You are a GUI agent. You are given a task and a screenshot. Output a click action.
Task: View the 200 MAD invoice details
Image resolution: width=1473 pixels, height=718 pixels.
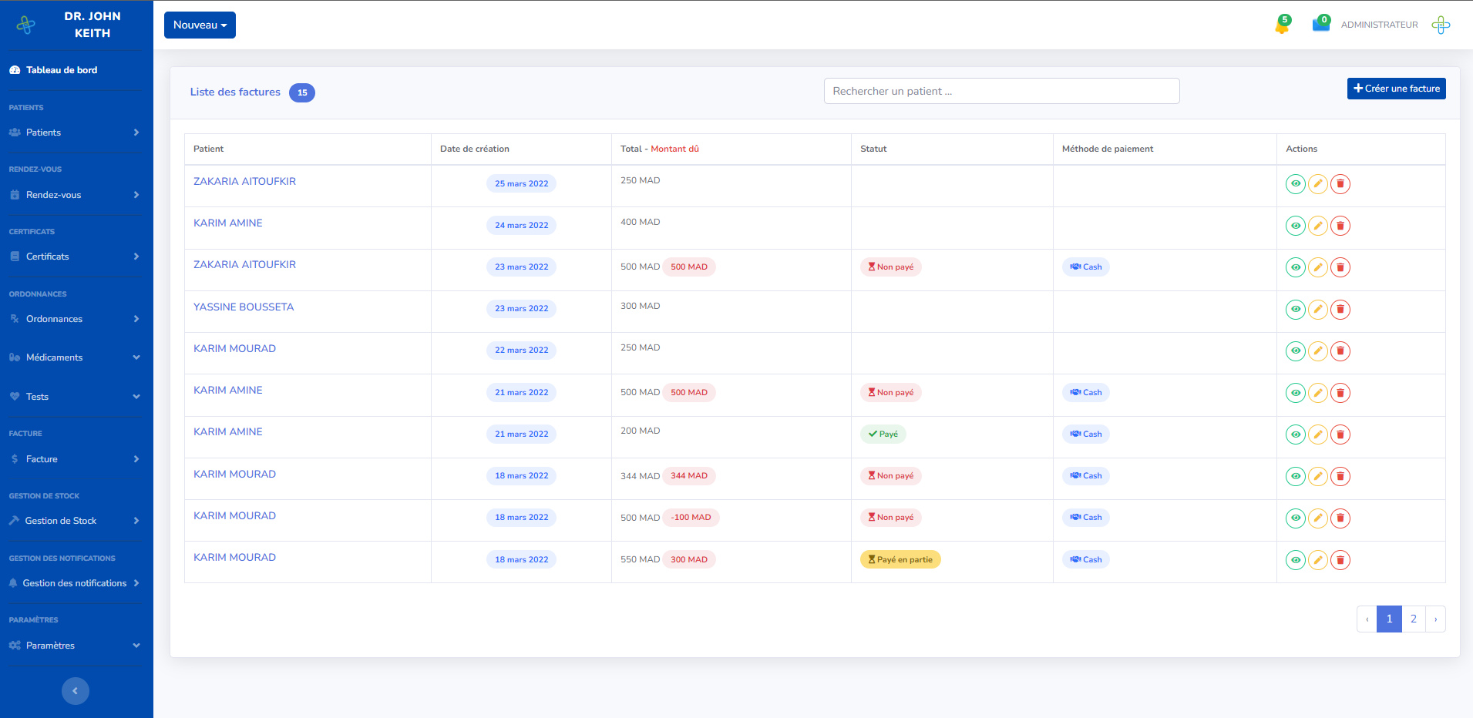(x=1296, y=434)
